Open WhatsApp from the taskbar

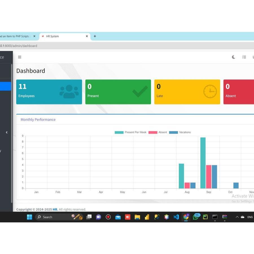click(196, 217)
